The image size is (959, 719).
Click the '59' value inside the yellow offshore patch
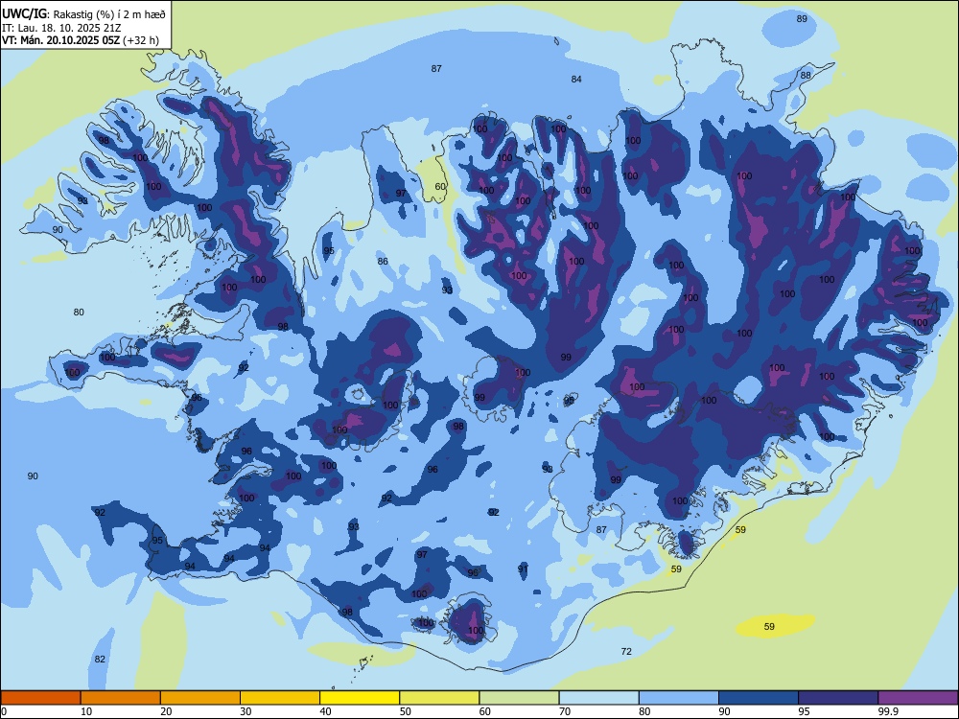coord(769,626)
